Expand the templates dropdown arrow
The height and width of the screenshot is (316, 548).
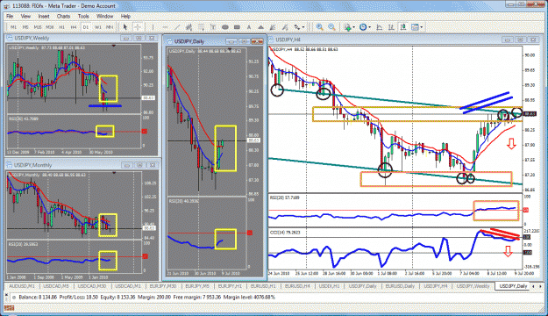pyautogui.click(x=421, y=27)
